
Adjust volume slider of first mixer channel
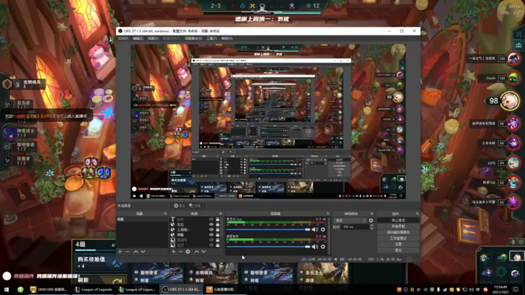[268, 229]
